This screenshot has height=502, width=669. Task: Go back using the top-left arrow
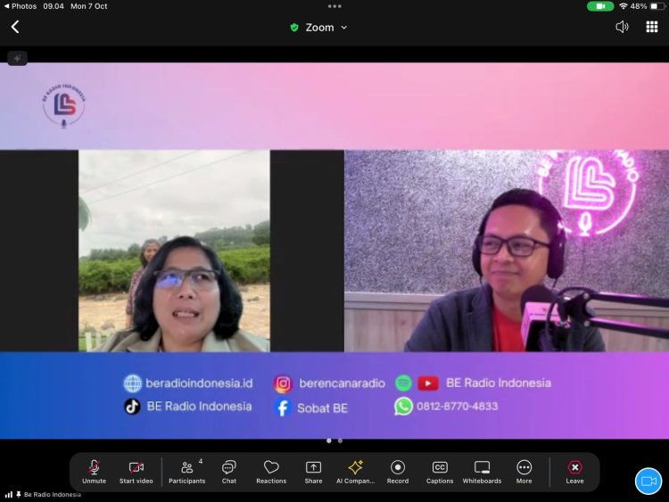click(x=15, y=28)
